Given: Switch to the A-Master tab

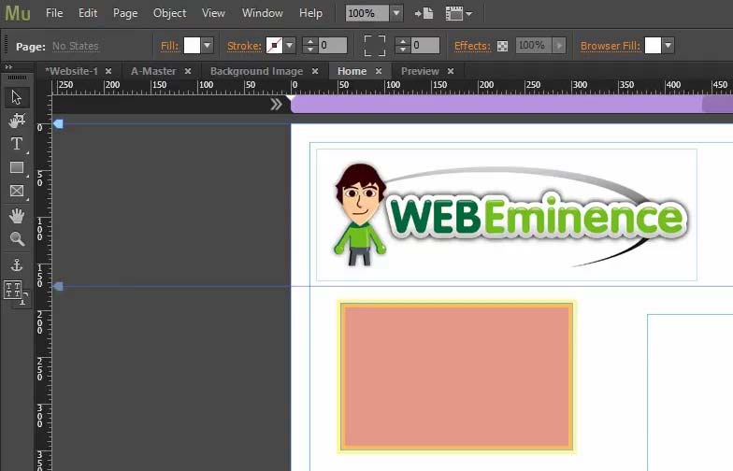Looking at the screenshot, I should (x=153, y=71).
